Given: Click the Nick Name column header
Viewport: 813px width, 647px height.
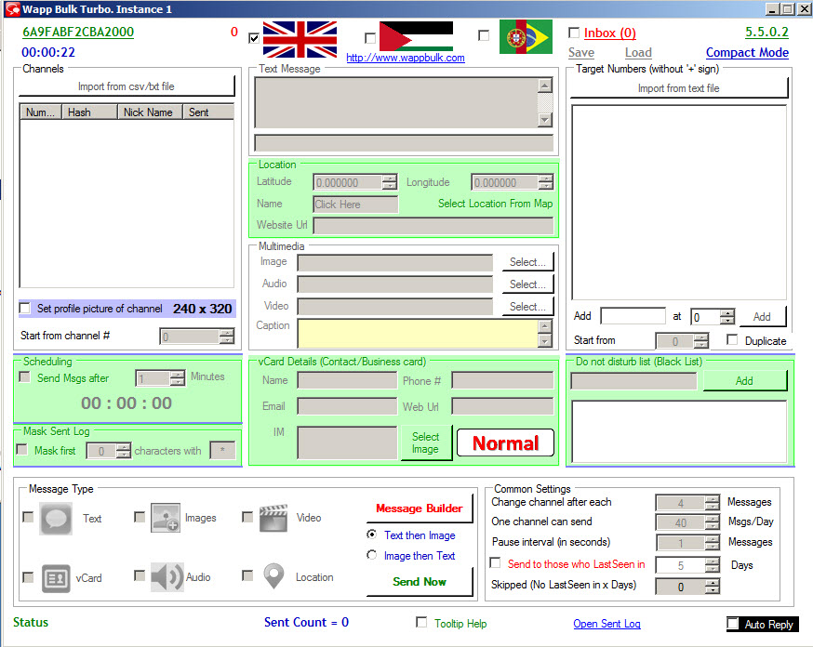Looking at the screenshot, I should 150,112.
